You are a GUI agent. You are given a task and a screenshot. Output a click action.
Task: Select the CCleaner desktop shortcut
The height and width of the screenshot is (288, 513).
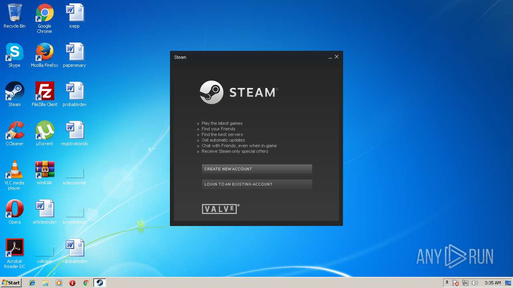coord(14,134)
